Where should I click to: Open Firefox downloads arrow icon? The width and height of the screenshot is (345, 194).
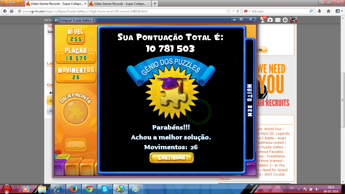click(319, 11)
